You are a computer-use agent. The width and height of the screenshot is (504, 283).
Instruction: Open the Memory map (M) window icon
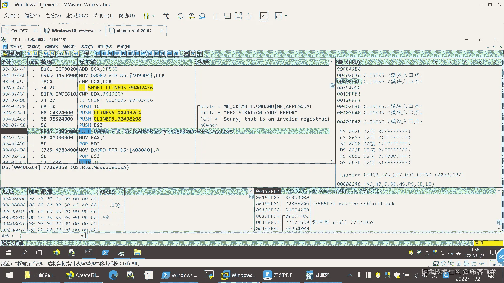click(x=110, y=53)
